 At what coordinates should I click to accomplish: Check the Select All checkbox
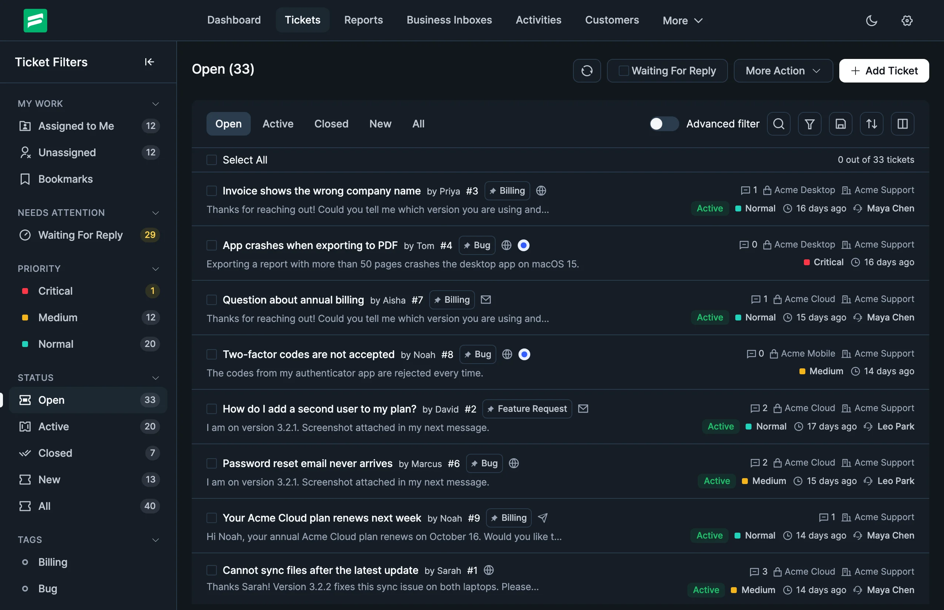(212, 160)
